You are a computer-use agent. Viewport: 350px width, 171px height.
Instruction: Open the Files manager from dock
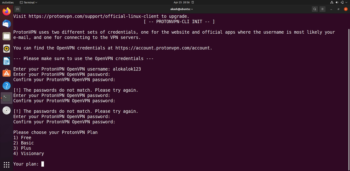pos(6,36)
